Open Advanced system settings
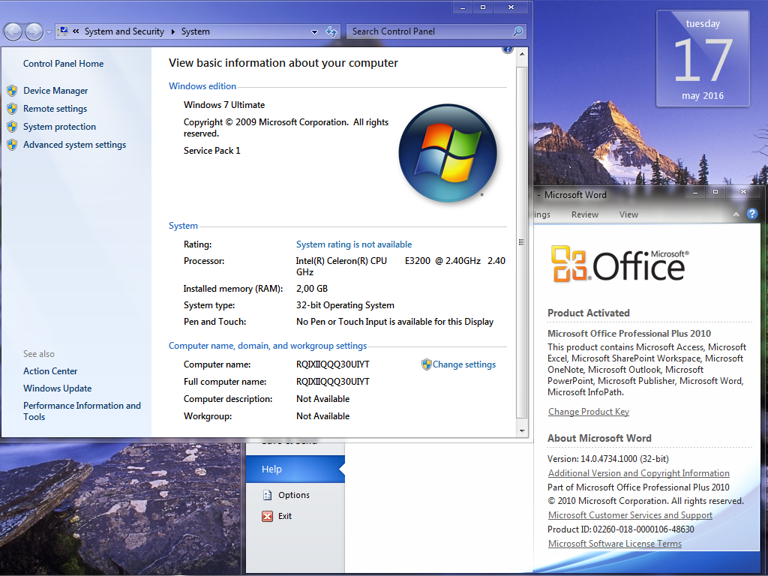Viewport: 768px width, 576px height. [x=74, y=145]
